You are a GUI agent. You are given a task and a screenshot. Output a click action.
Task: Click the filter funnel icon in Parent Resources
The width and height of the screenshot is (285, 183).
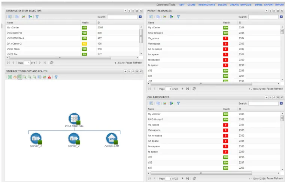[178, 17]
